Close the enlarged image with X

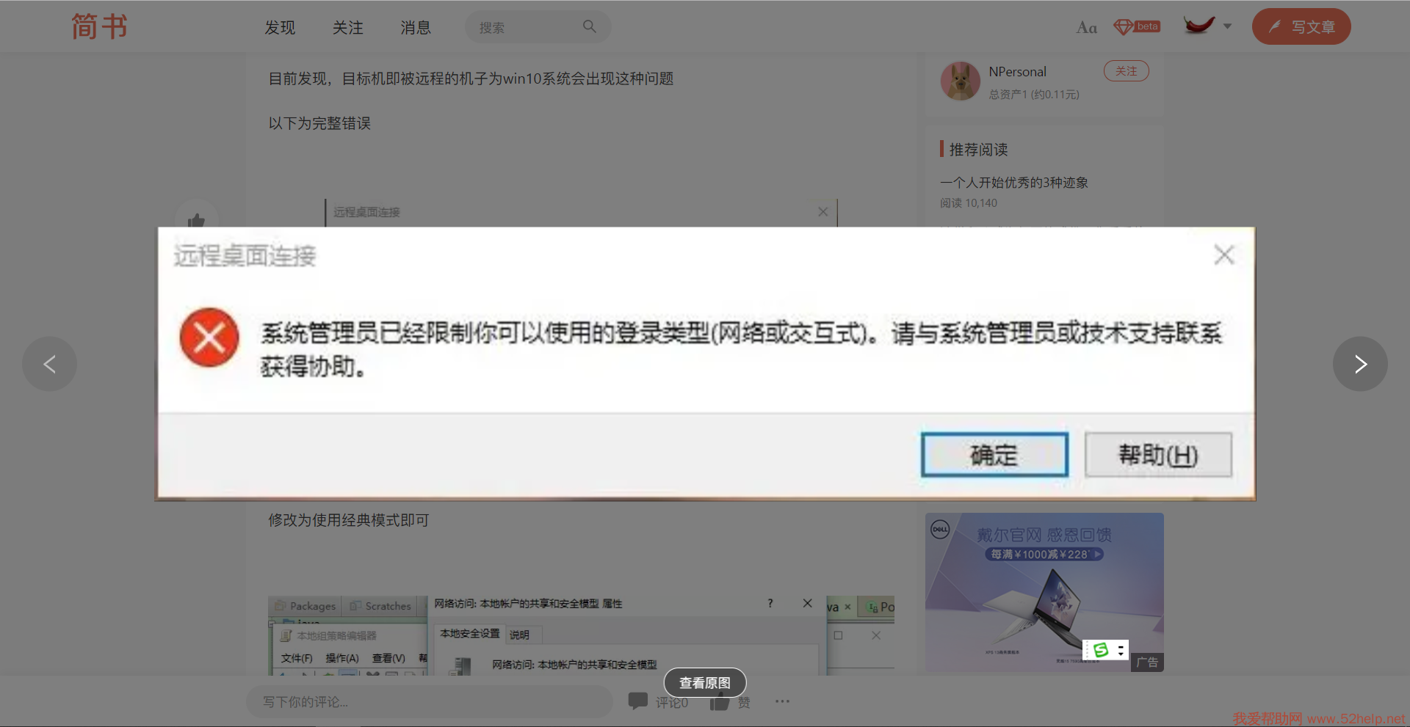tap(1223, 255)
